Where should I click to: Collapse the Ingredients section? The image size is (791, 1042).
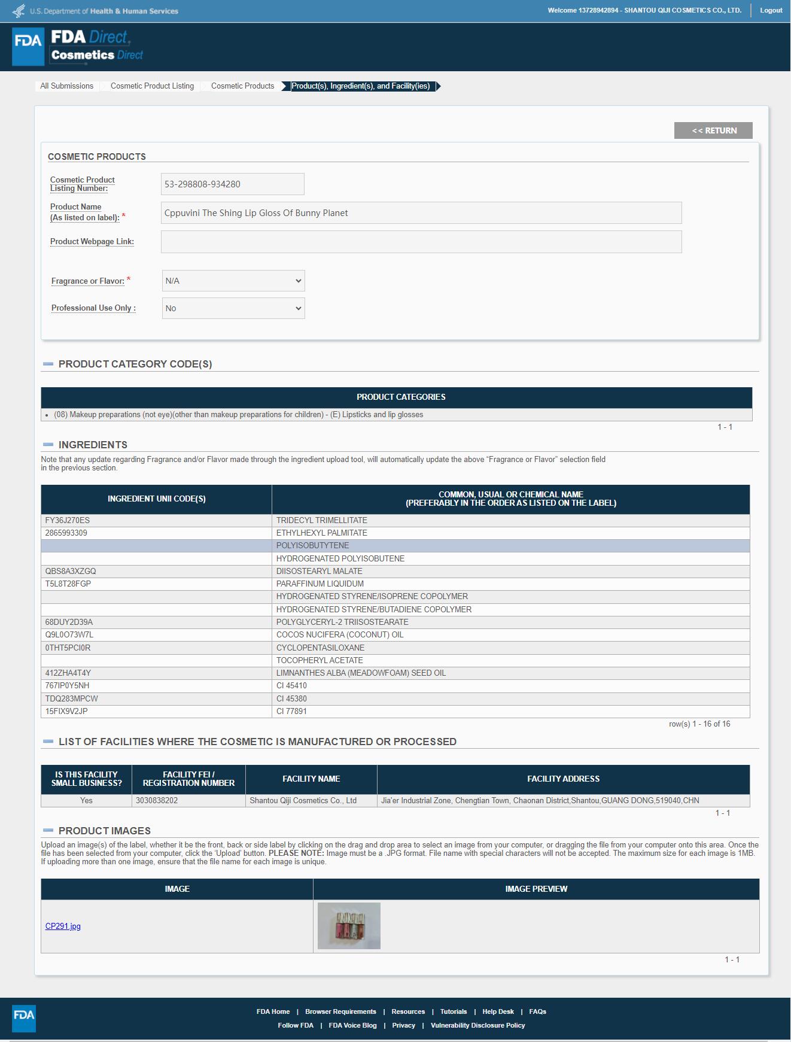[48, 445]
